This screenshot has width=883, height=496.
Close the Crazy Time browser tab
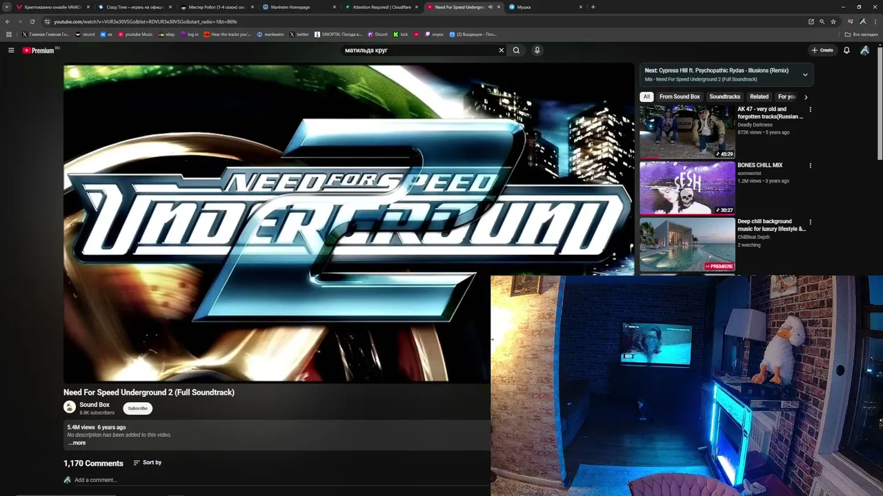170,7
